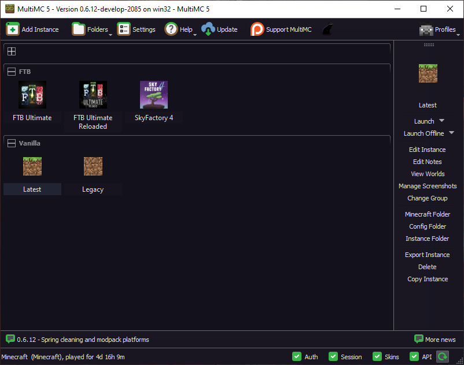
Task: Open the Spring cleaning news headline
Action: 83,340
